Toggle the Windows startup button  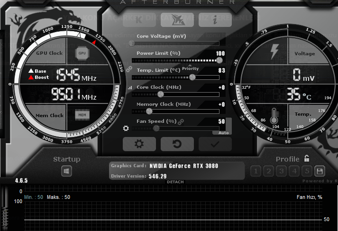coord(67,171)
